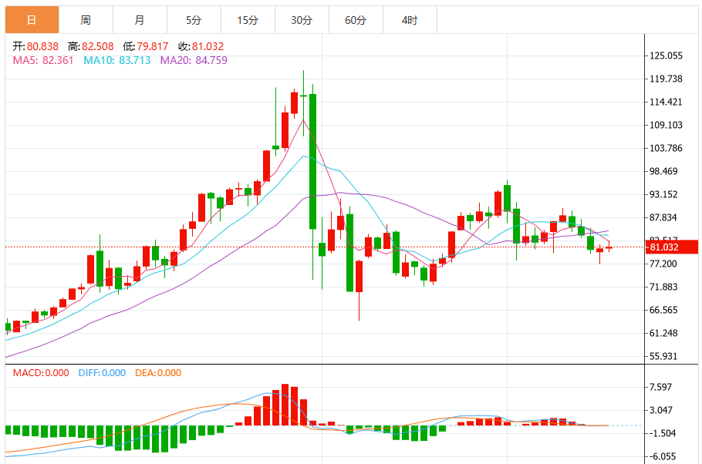Click the MACD value label
The image size is (702, 464).
(41, 373)
